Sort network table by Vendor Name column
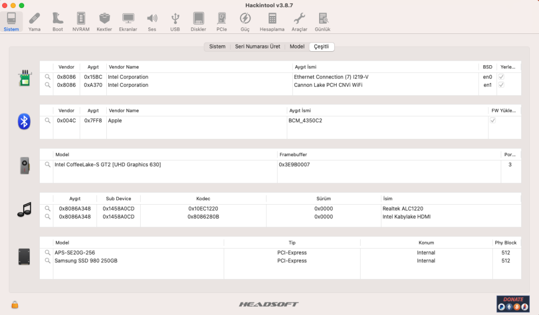This screenshot has width=539, height=315. pos(199,67)
